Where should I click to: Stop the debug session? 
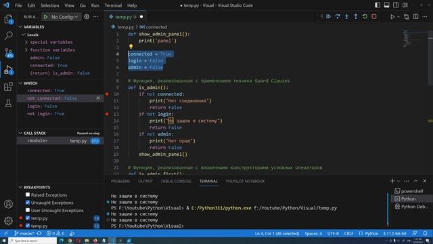click(x=374, y=16)
